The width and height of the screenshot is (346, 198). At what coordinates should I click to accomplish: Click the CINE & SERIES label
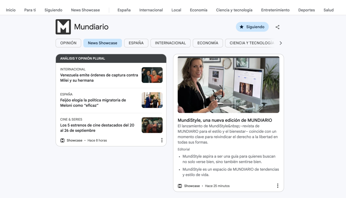coord(71,119)
